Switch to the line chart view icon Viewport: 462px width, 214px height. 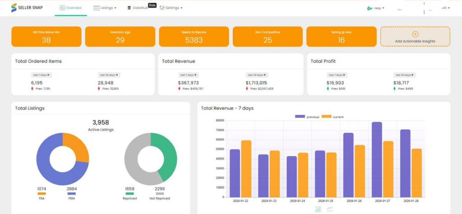330,209
